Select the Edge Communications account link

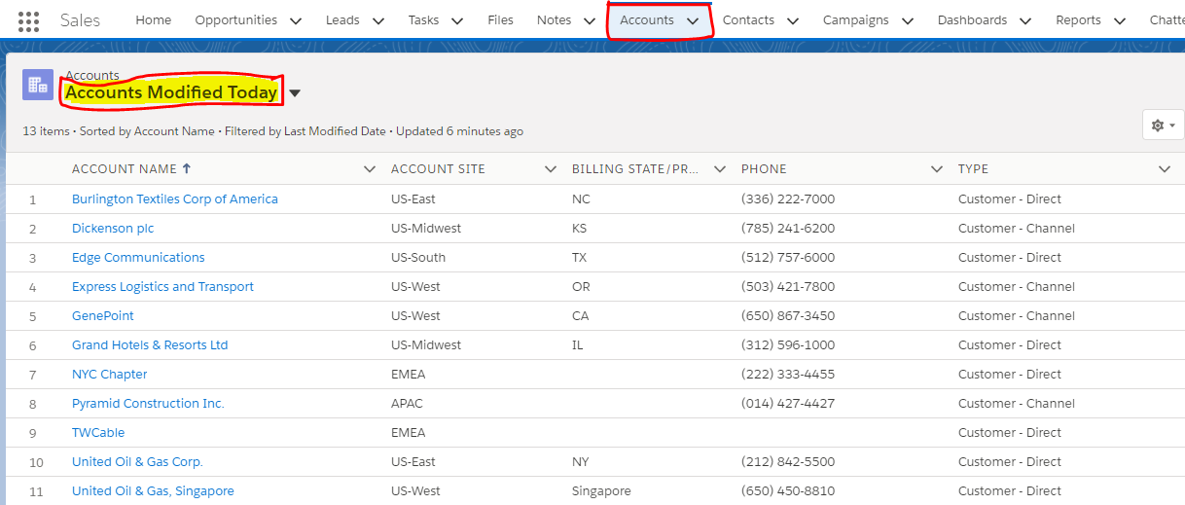[x=138, y=257]
